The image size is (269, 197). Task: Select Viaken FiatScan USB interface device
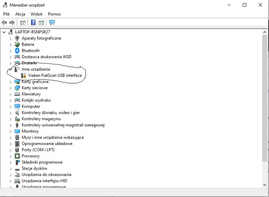coord(55,75)
